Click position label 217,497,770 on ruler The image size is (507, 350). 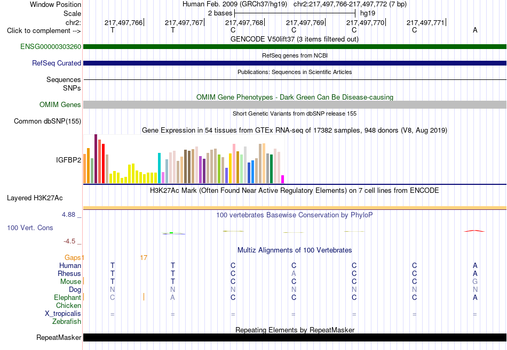pos(366,22)
